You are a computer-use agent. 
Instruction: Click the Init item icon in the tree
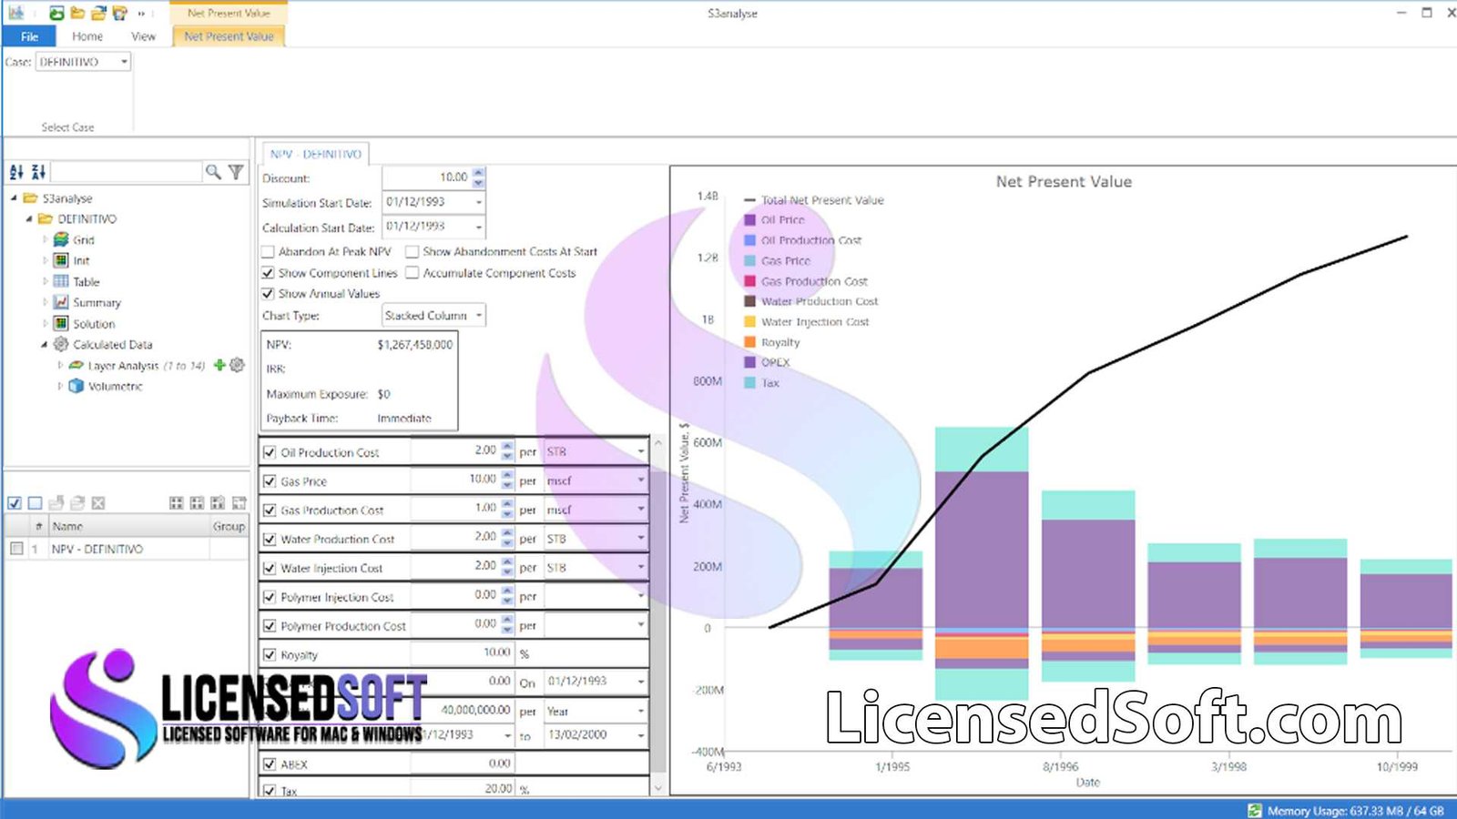pyautogui.click(x=61, y=260)
